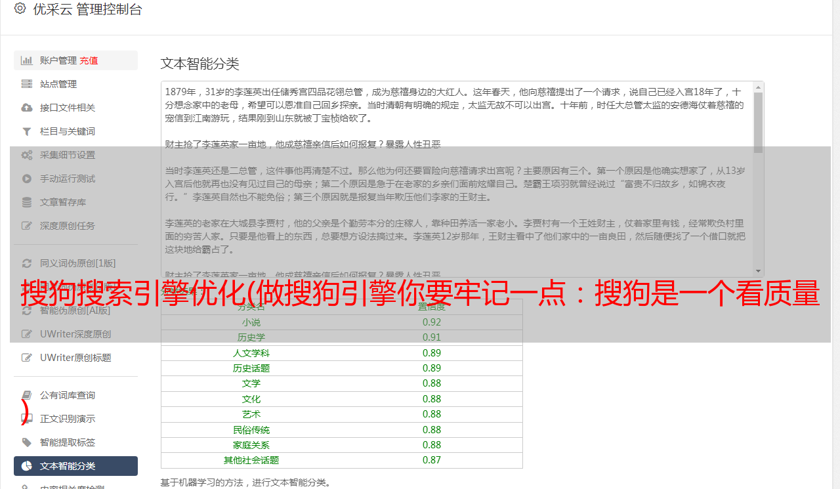Click the gear icon beside 优采云 管理控制台
The width and height of the screenshot is (840, 489).
coord(20,9)
